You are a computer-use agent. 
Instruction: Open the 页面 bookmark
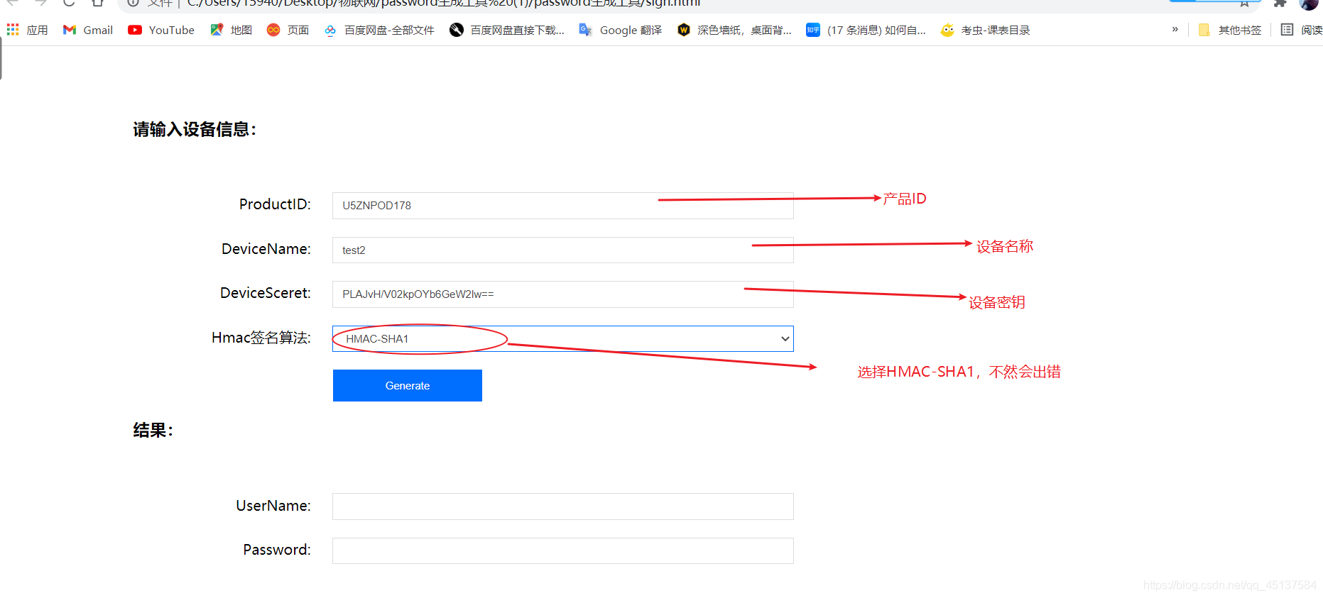(x=288, y=30)
